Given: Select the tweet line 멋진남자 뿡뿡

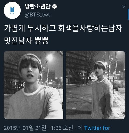Looking at the screenshot, I should tap(26, 41).
